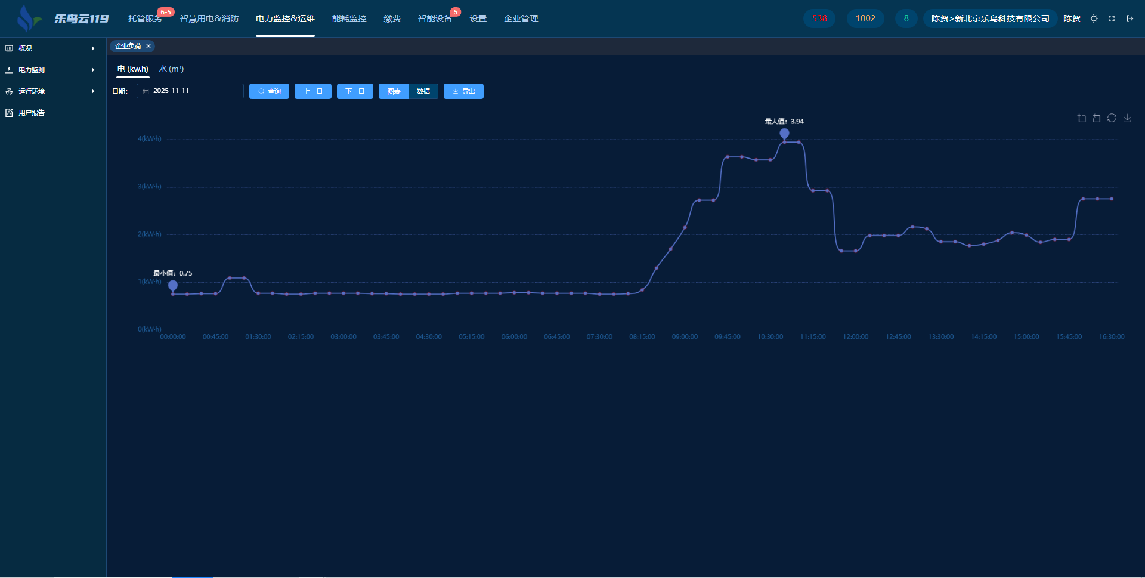Switch view to 图表 chart mode

[394, 91]
